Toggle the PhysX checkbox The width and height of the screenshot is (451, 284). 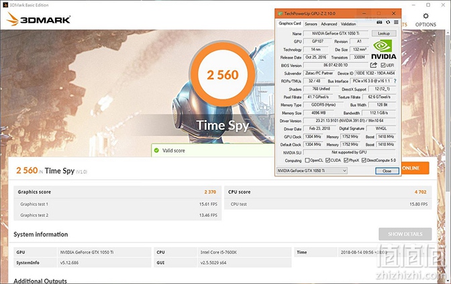[346, 160]
